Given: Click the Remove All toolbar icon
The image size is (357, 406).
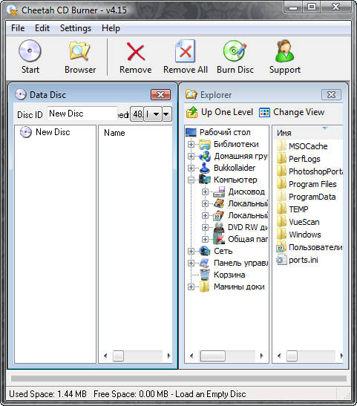Looking at the screenshot, I should pyautogui.click(x=185, y=50).
